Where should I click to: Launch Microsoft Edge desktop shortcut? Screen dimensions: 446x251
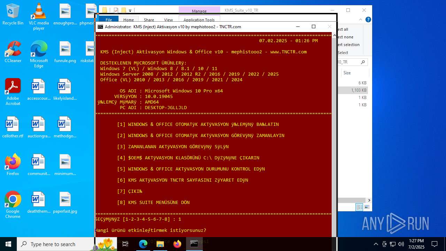pyautogui.click(x=39, y=54)
